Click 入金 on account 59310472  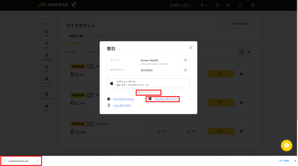(162, 131)
